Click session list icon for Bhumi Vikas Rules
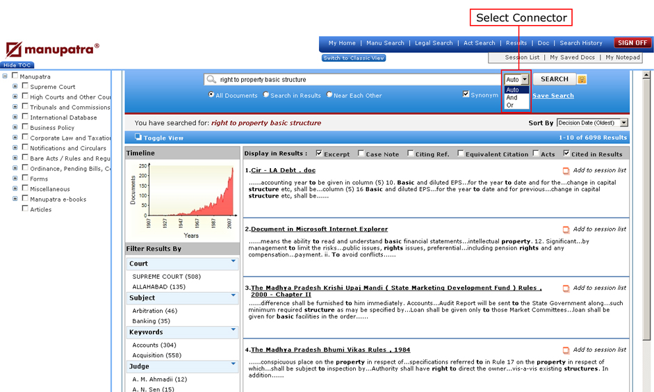This screenshot has height=392, width=654. (x=566, y=350)
